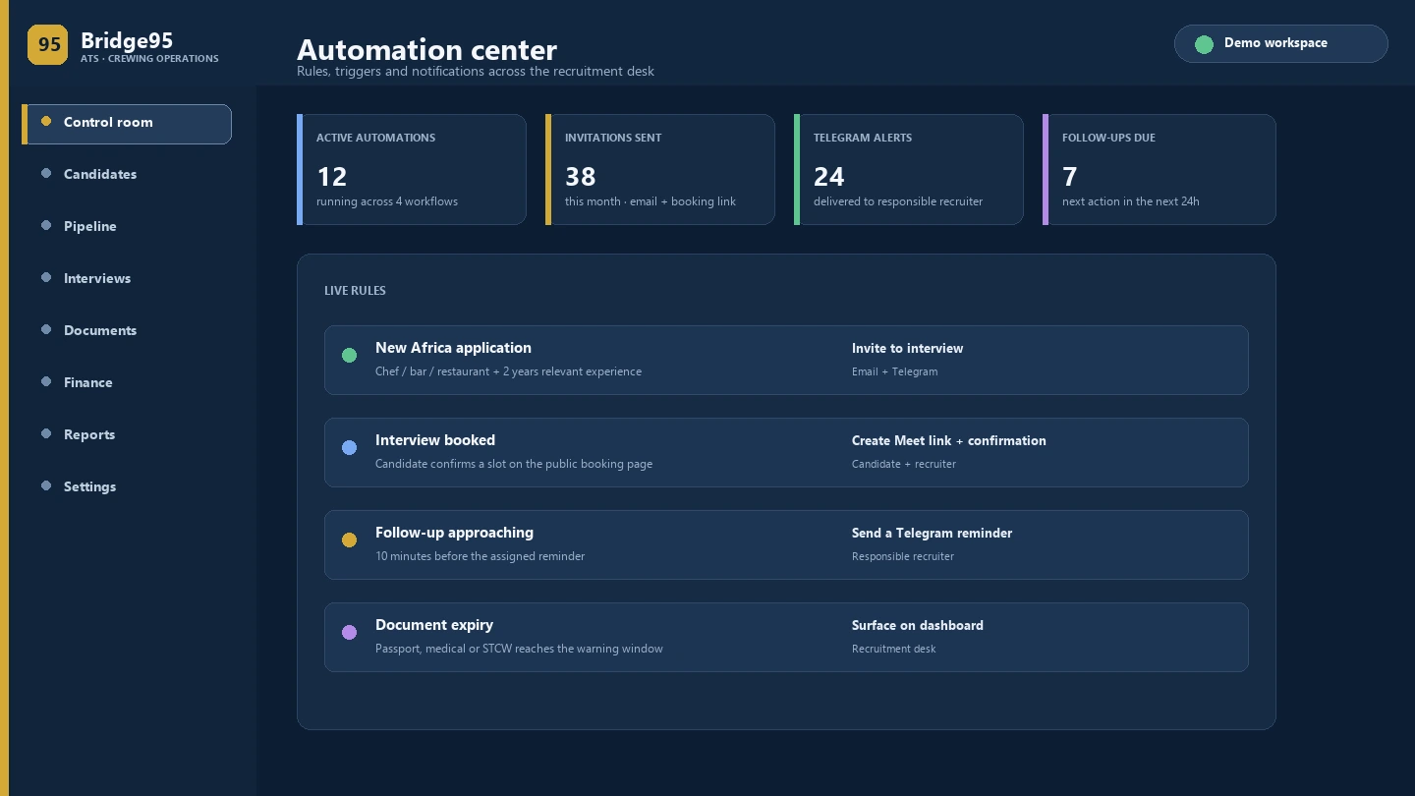
Task: Navigate to Interviews
Action: coord(97,278)
